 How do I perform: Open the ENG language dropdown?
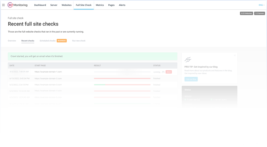point(261,5)
